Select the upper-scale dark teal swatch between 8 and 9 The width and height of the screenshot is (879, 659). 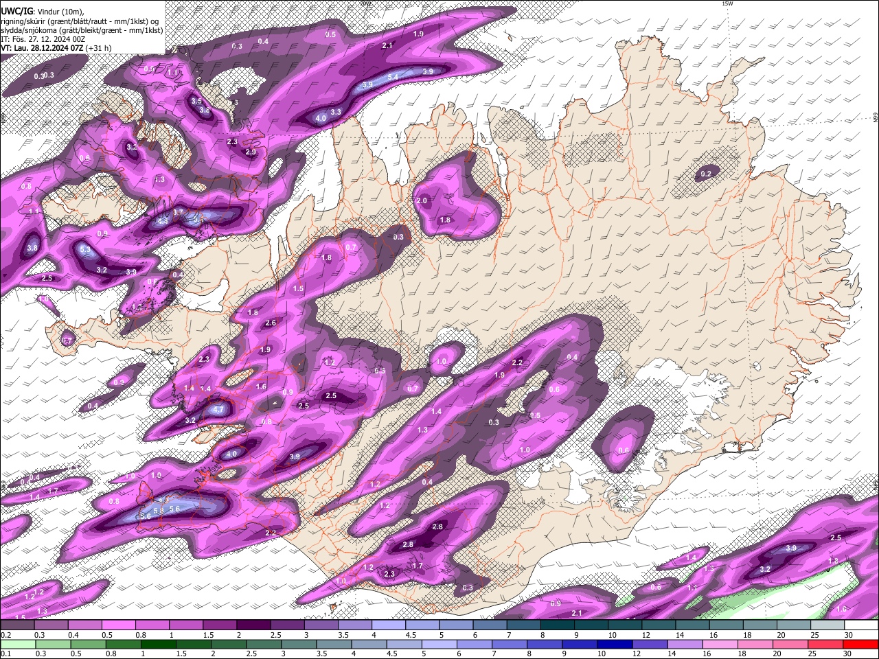point(558,625)
